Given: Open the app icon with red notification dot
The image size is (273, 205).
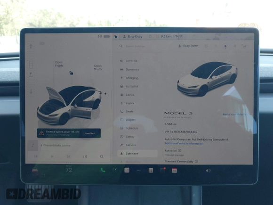Looking at the screenshot, I should pos(162,170).
